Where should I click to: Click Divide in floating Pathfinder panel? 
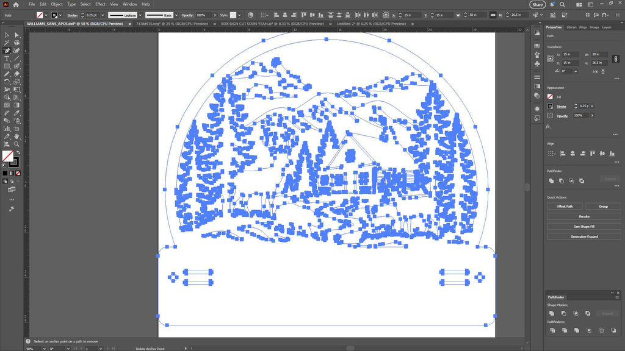point(552,330)
